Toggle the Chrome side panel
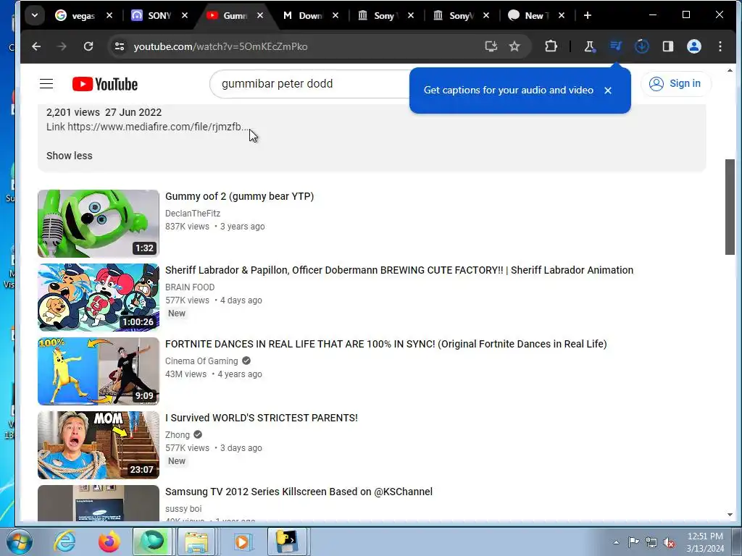742x556 pixels. click(x=667, y=46)
